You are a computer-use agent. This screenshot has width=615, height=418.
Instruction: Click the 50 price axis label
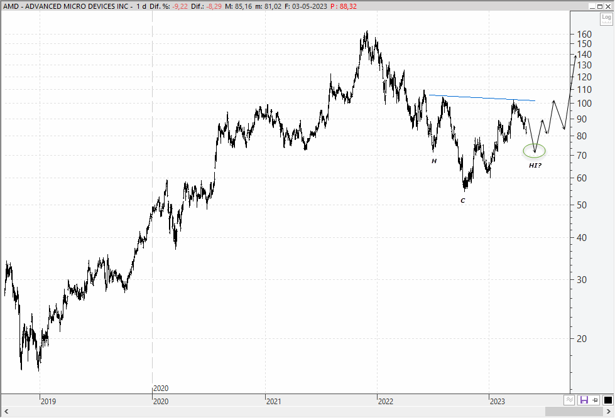tap(582, 205)
